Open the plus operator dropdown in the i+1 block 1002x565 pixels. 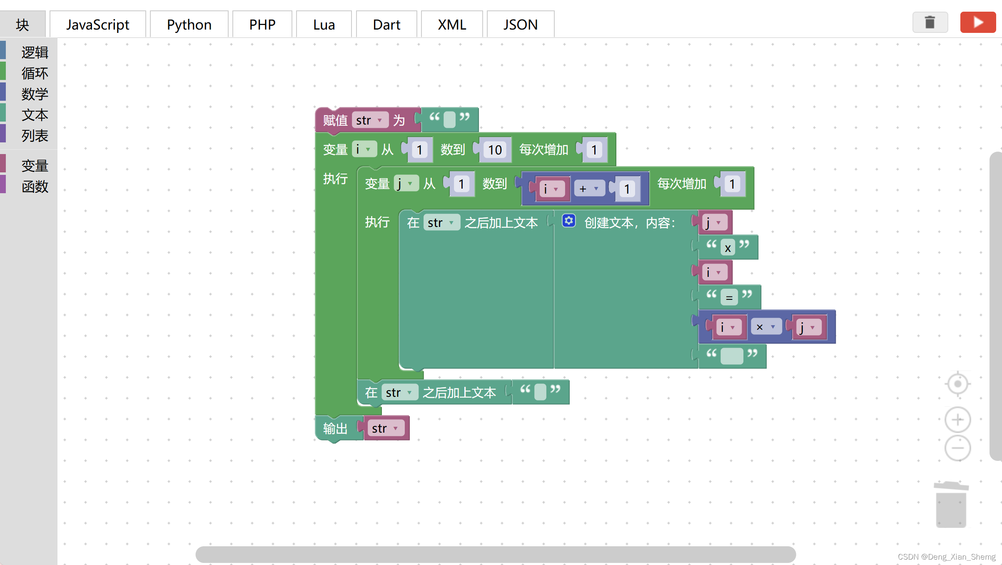click(x=589, y=189)
